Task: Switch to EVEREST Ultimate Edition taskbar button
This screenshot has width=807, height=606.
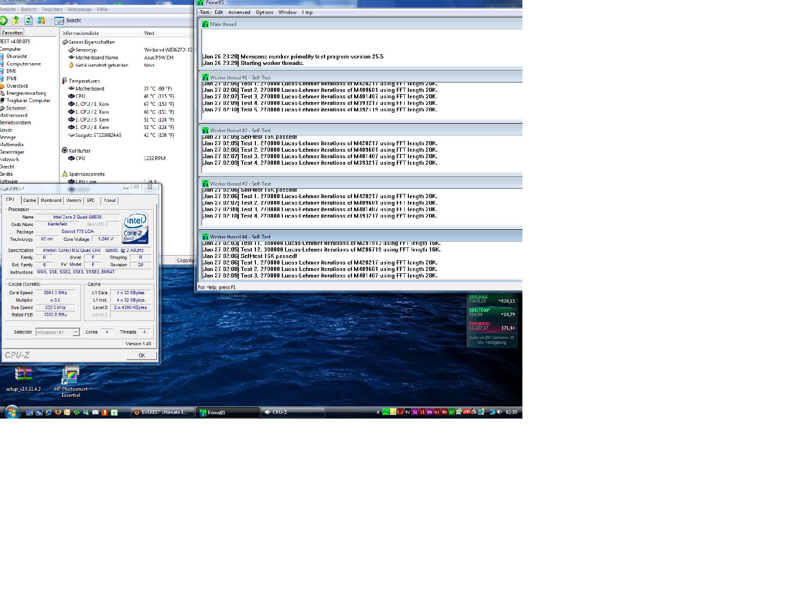Action: point(162,412)
